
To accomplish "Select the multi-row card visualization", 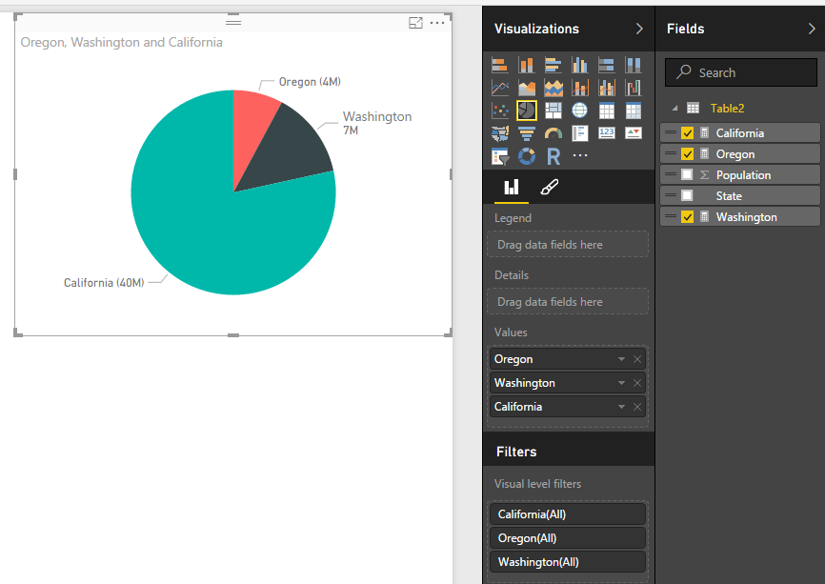I will click(x=580, y=133).
